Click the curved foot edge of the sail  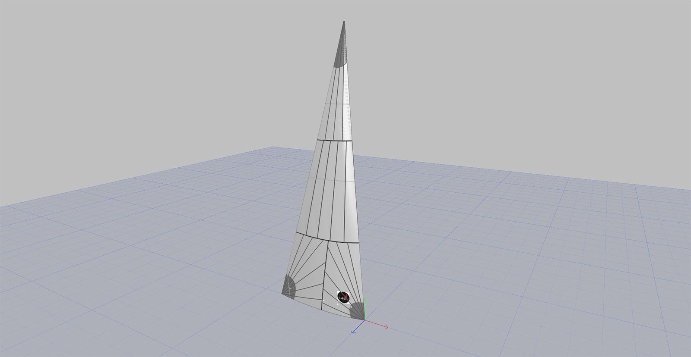[x=320, y=308]
